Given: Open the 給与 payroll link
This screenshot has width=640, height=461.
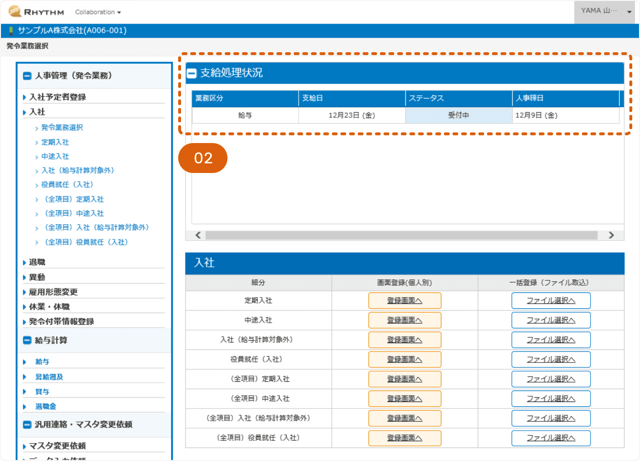Looking at the screenshot, I should (x=42, y=362).
